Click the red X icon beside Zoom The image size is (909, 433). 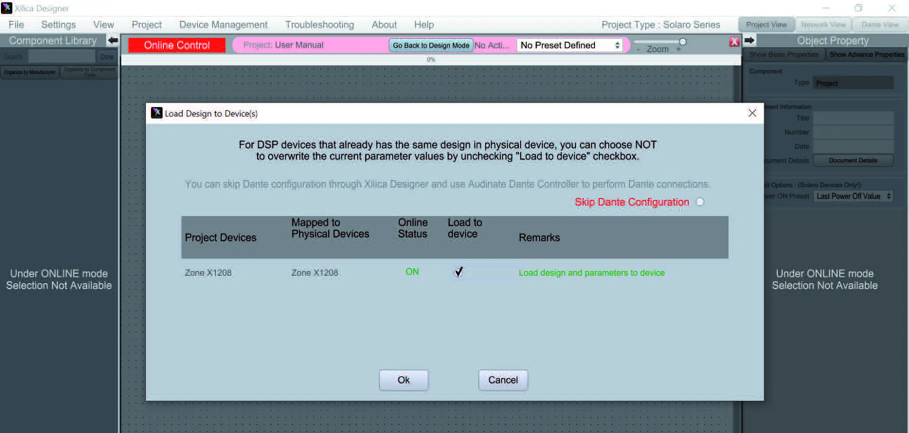pyautogui.click(x=734, y=42)
